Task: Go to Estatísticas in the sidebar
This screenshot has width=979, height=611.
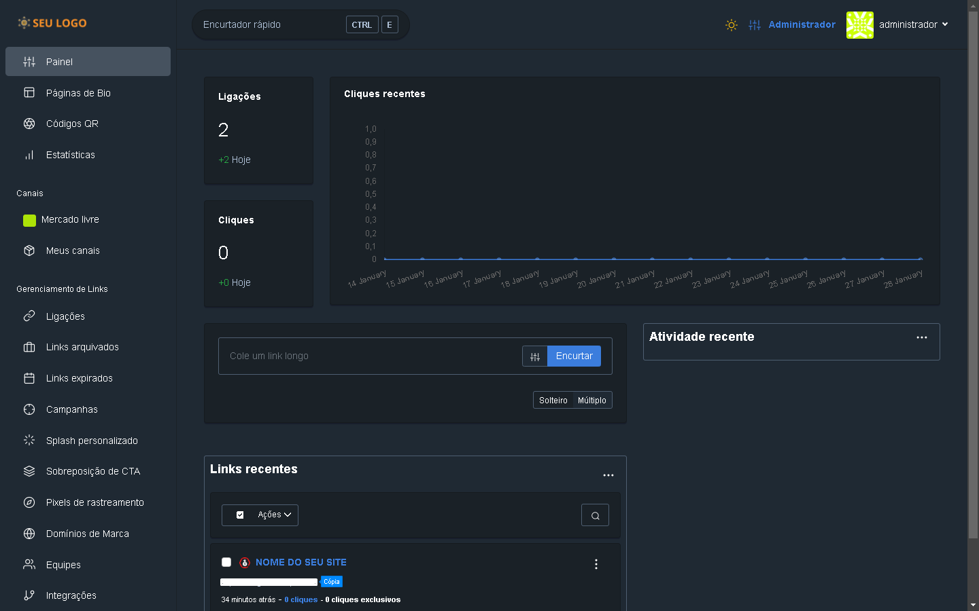Action: point(70,155)
